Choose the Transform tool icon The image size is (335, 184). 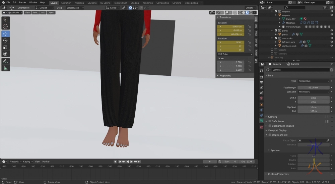click(x=6, y=54)
